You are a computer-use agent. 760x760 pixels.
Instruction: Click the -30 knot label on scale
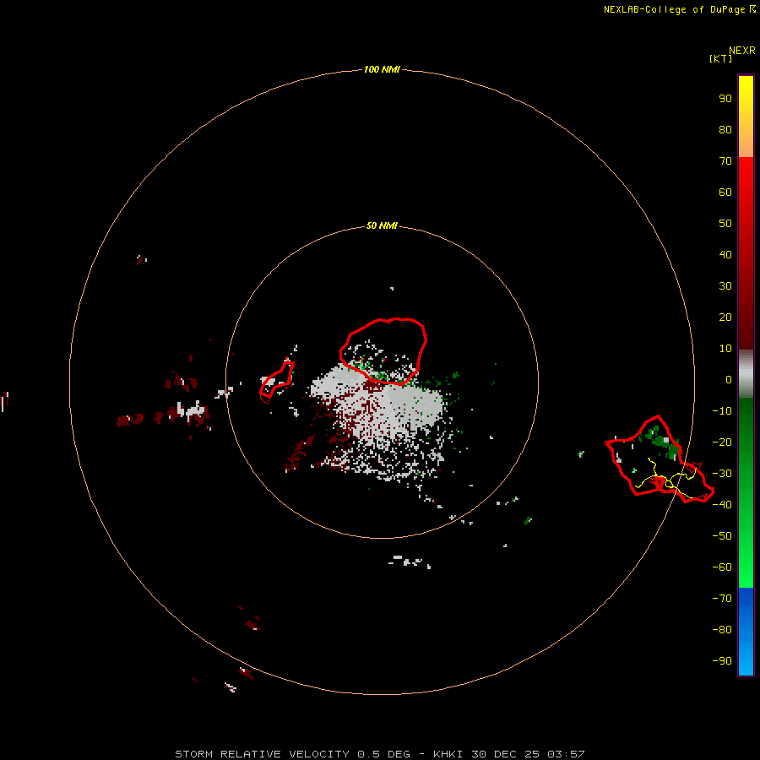722,474
